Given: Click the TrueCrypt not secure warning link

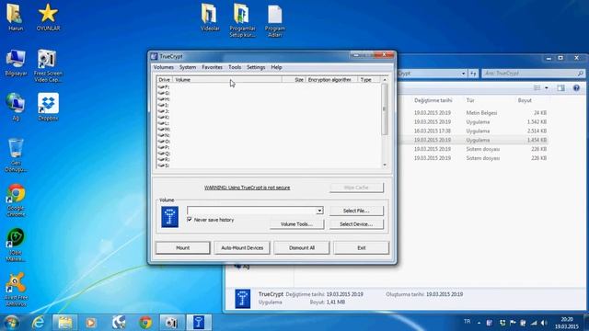Looking at the screenshot, I should (248, 188).
